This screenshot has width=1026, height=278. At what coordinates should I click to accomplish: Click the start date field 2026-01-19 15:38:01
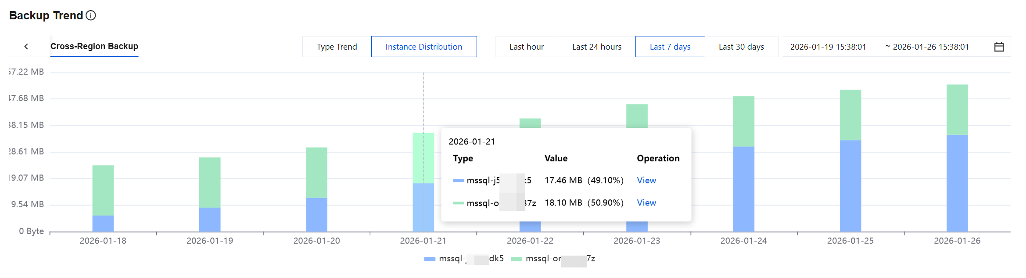click(828, 47)
